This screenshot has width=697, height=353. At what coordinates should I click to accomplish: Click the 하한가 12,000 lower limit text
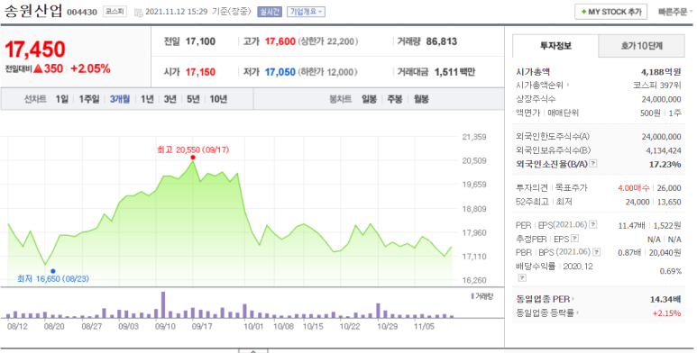click(327, 72)
